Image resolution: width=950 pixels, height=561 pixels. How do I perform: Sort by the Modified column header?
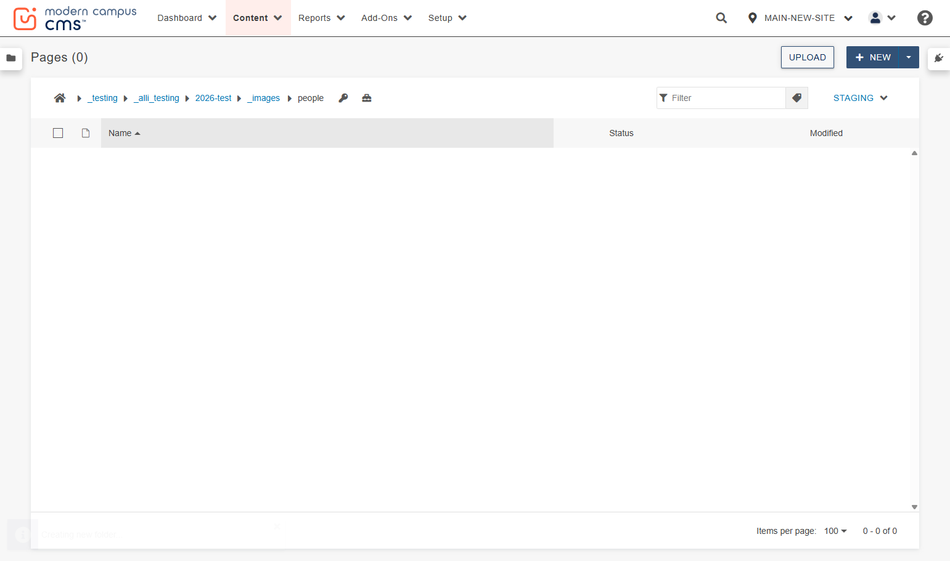click(826, 133)
